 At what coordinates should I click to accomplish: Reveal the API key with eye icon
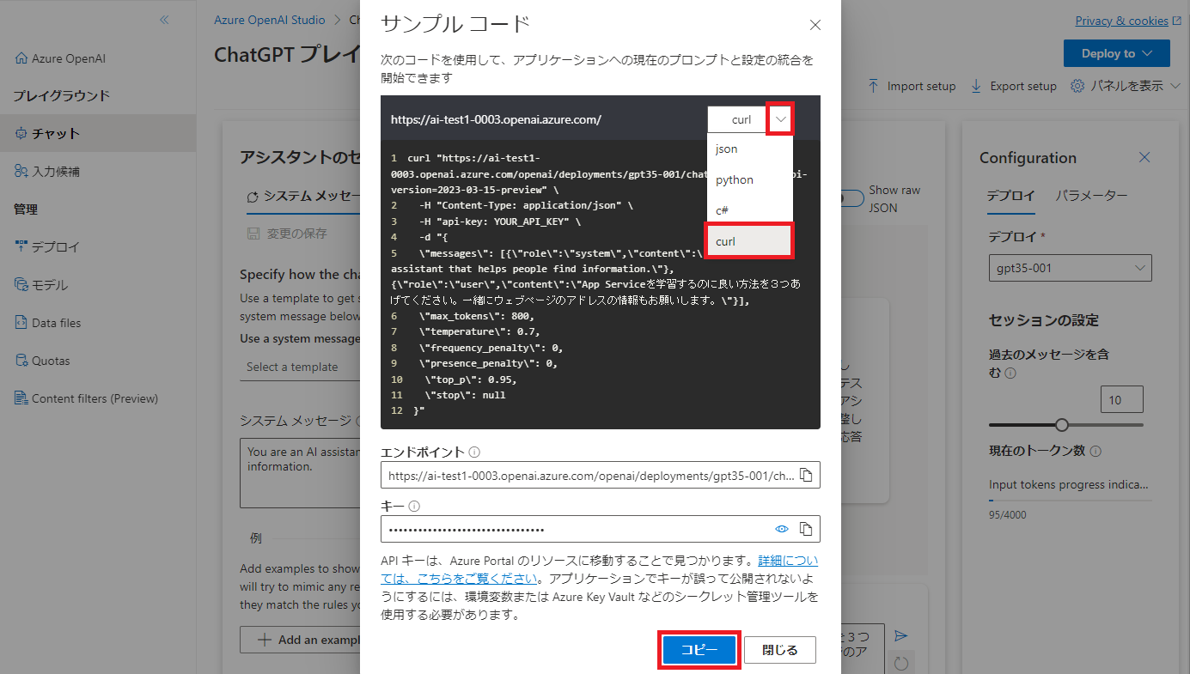pos(782,529)
